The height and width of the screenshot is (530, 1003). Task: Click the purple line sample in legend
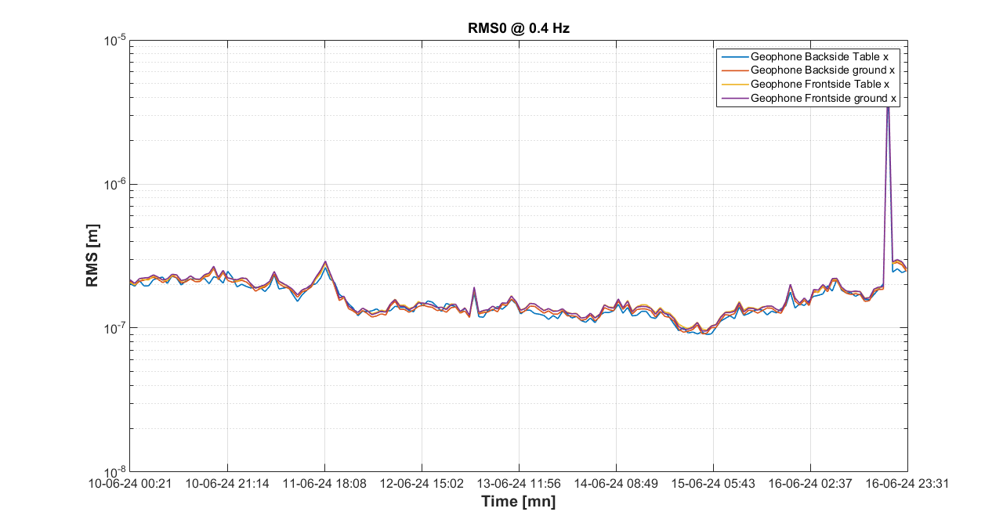pyautogui.click(x=733, y=99)
